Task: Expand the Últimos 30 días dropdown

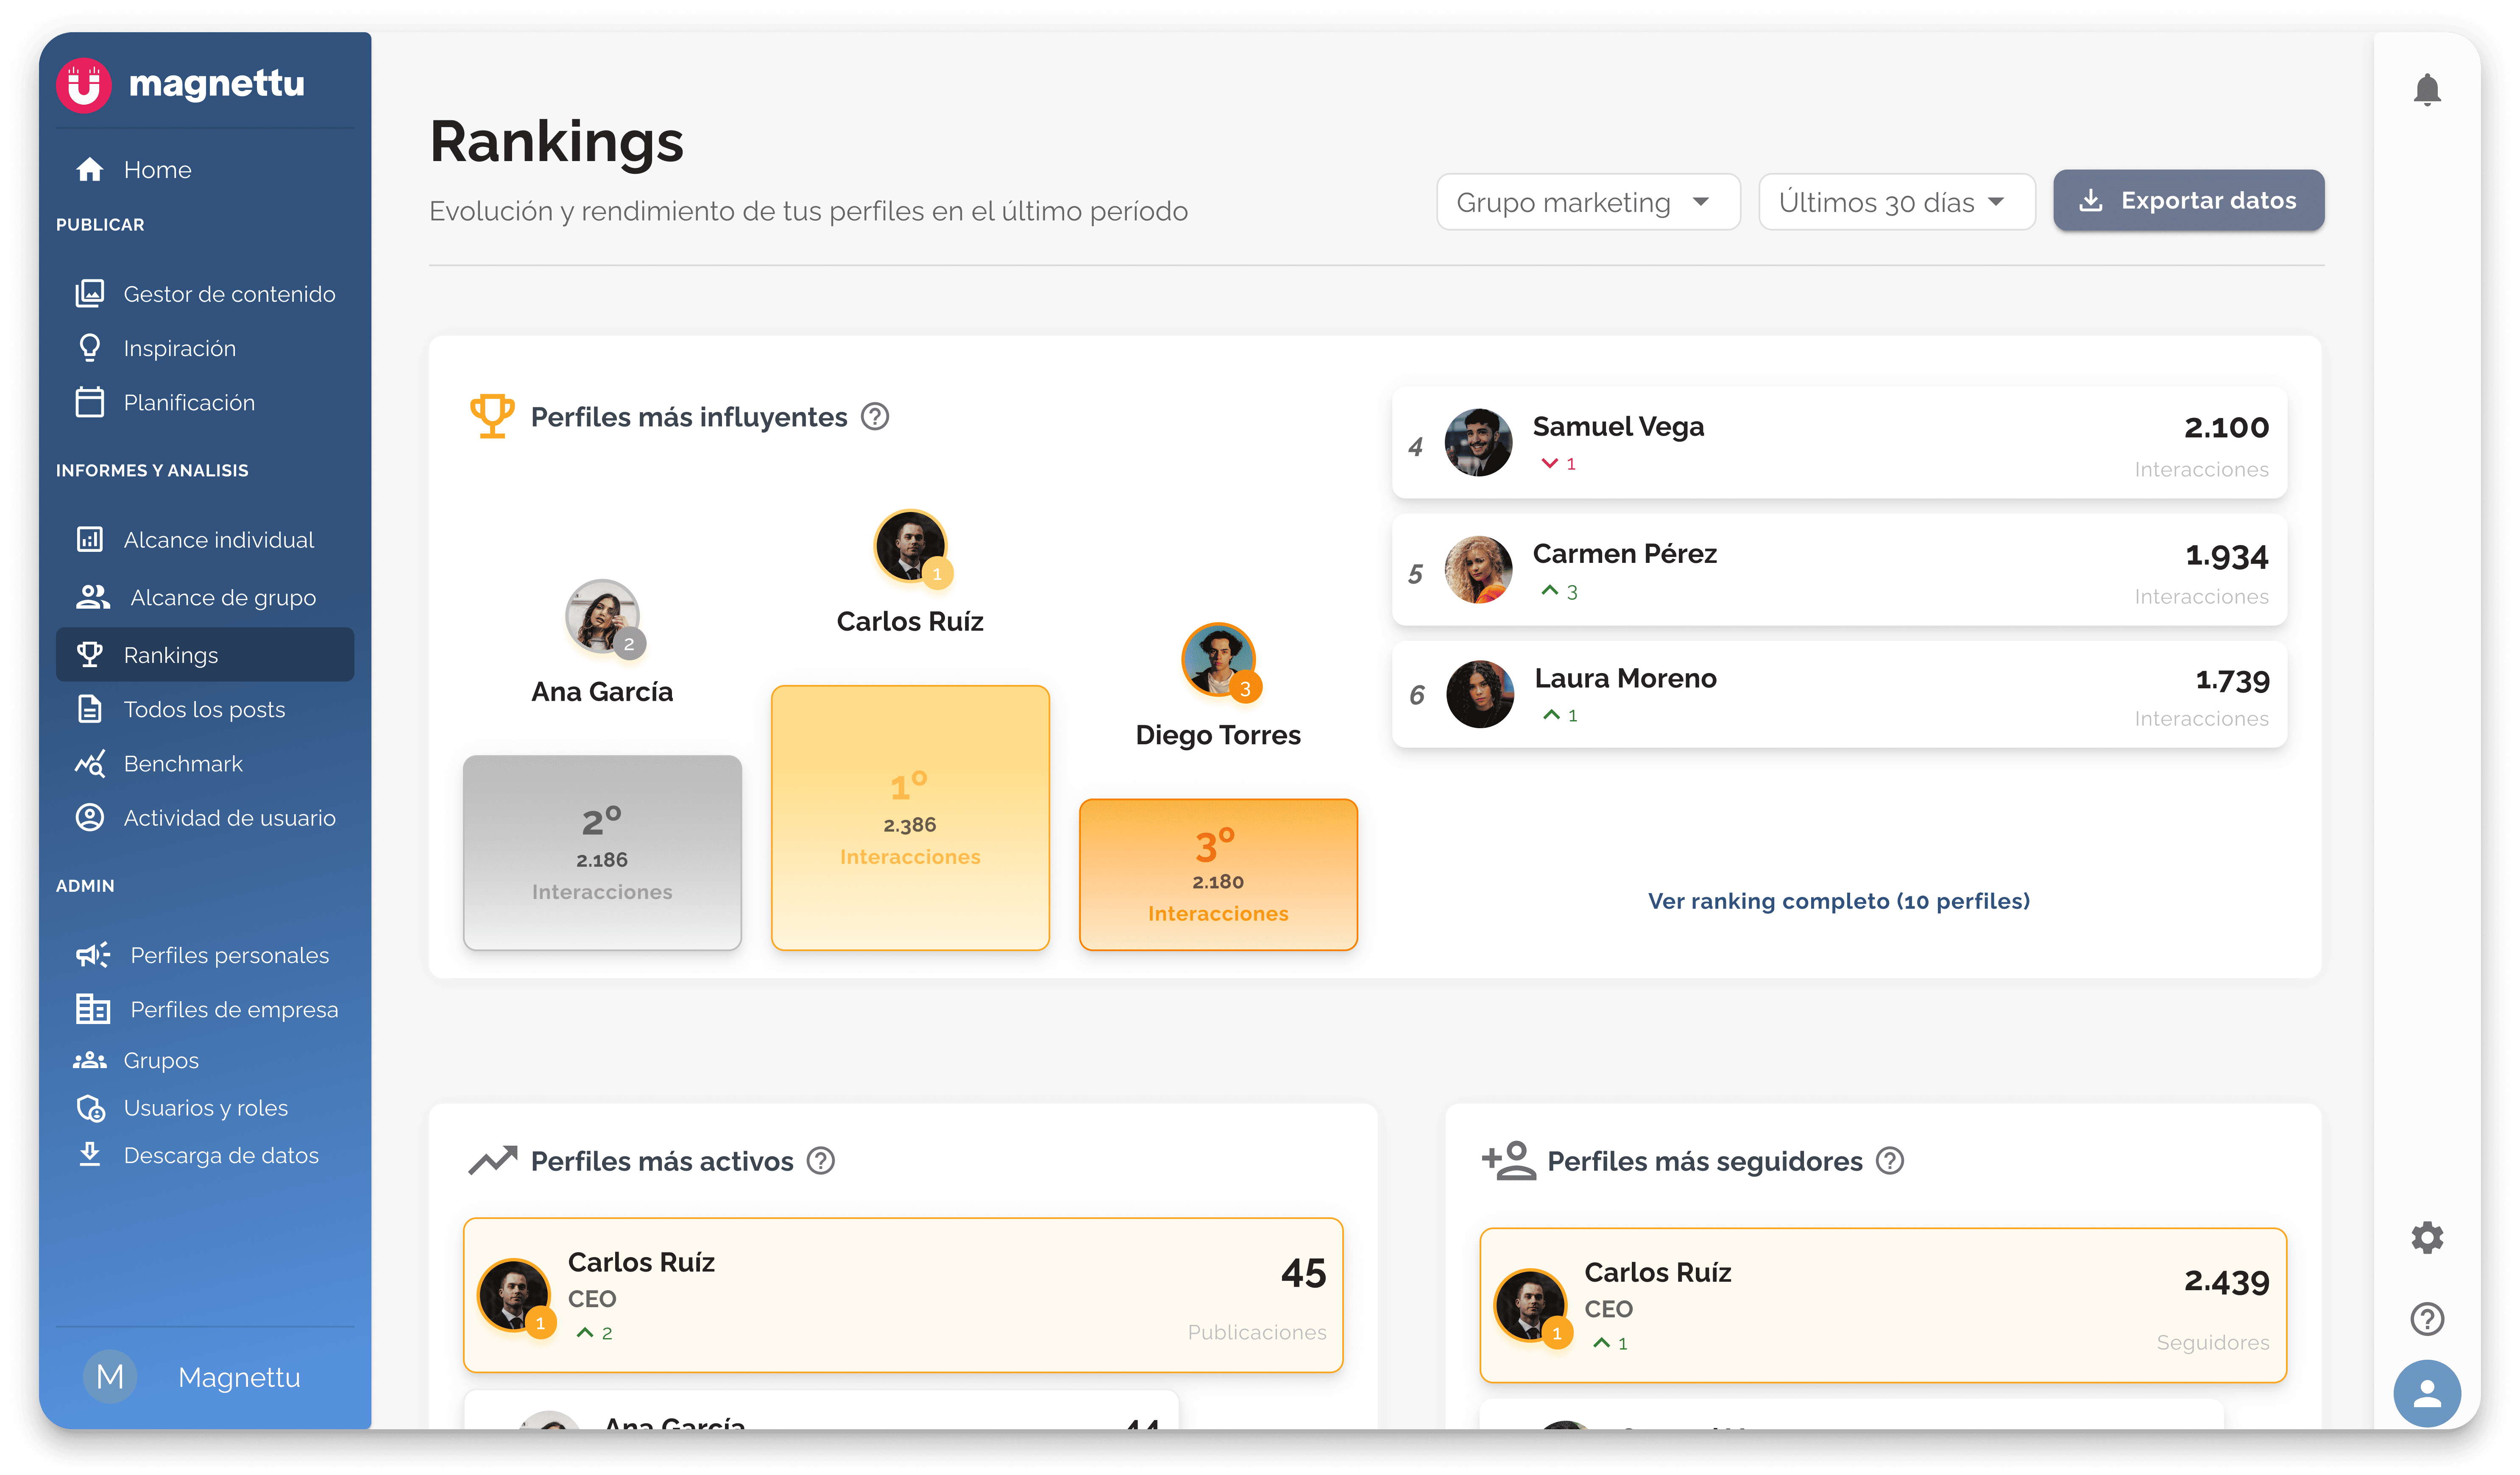Action: pyautogui.click(x=1895, y=202)
